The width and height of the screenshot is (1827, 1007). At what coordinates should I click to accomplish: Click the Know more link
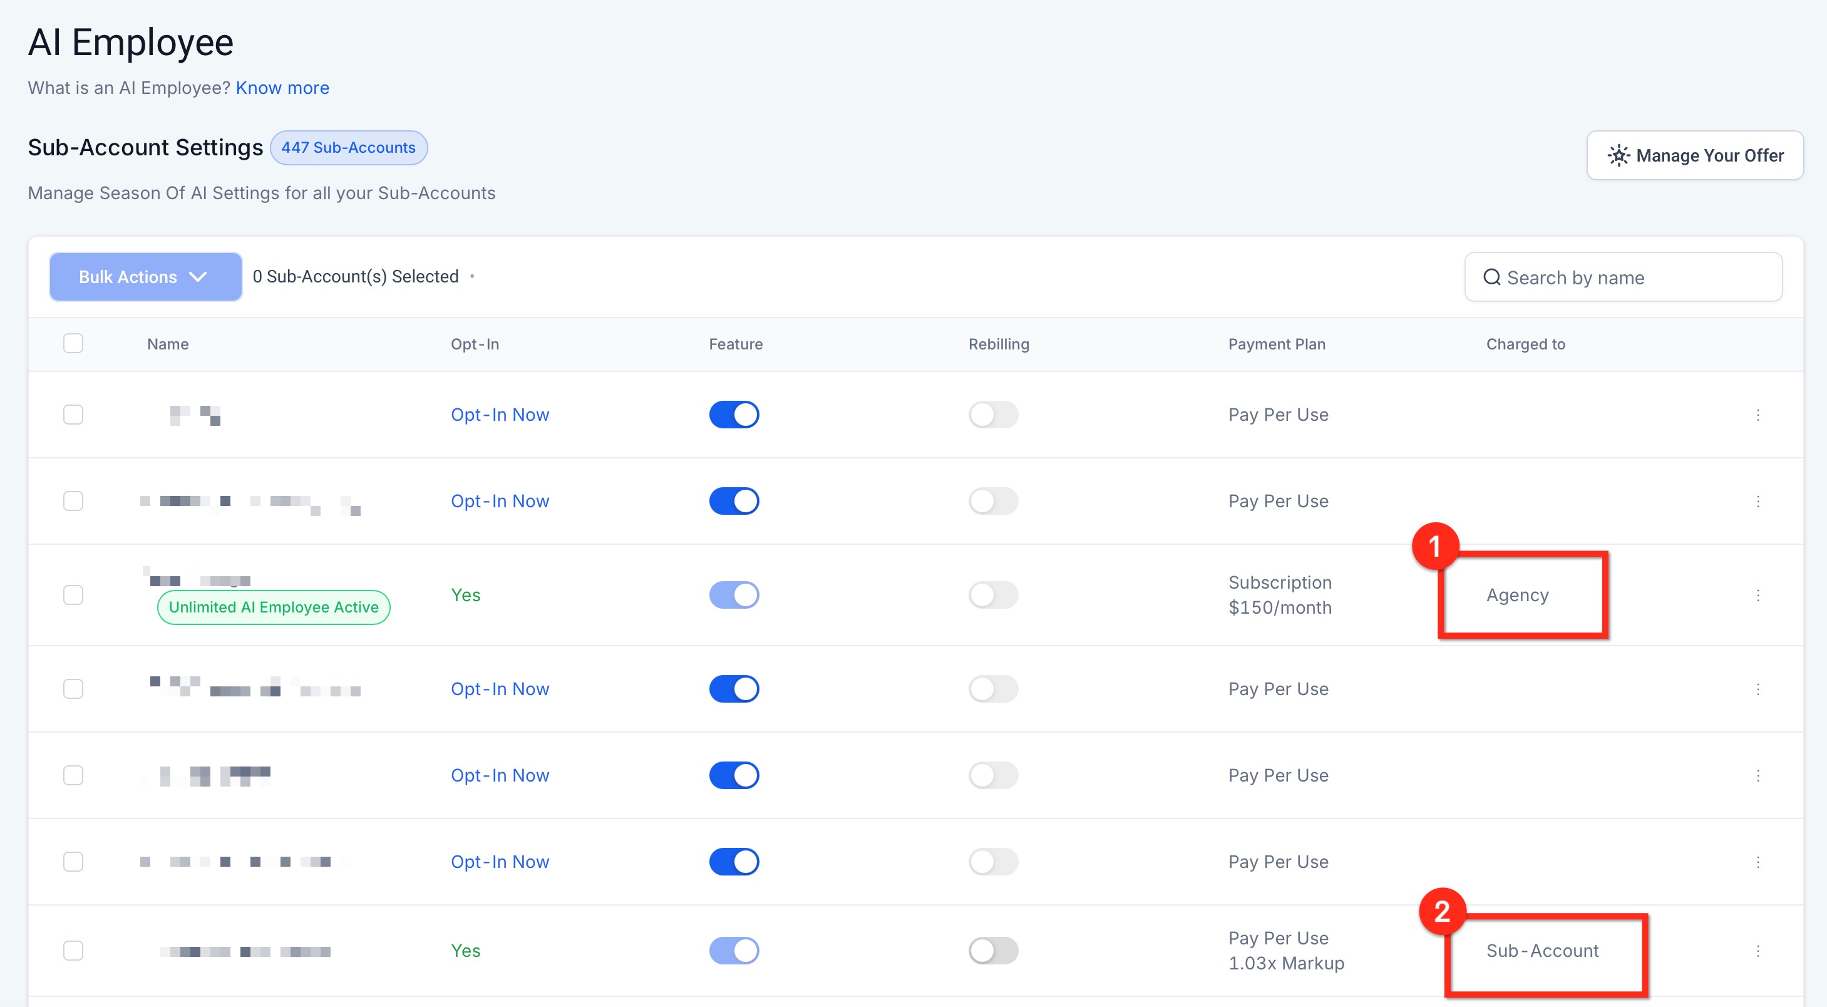[282, 88]
